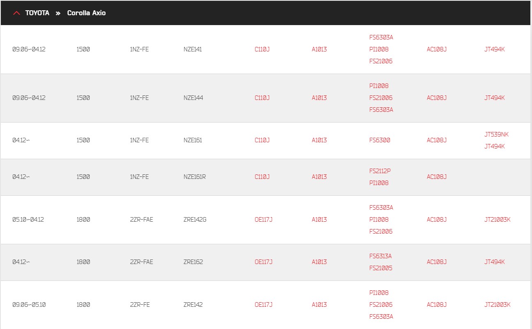Viewport: 532px width, 329px height.
Task: Open the FS6313A part link
Action: 380,256
